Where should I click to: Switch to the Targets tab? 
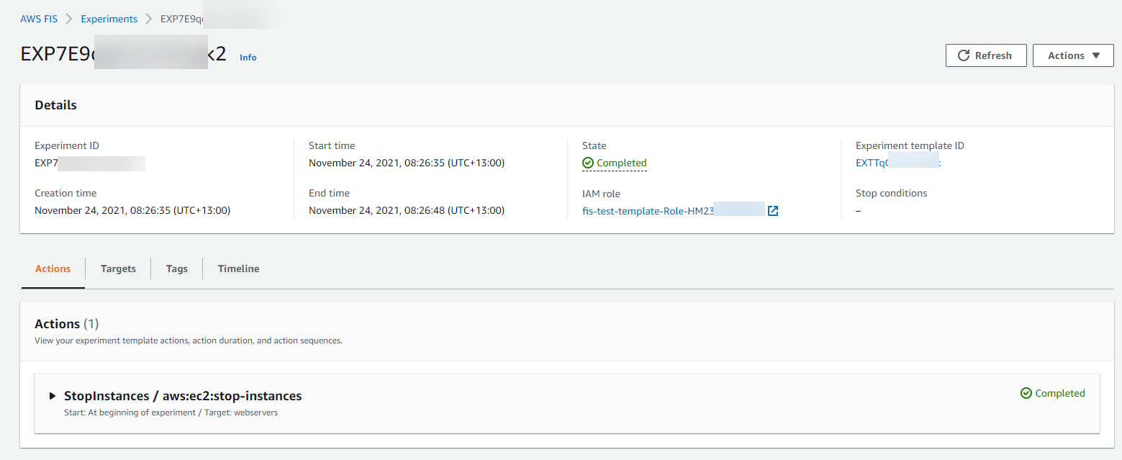click(118, 269)
